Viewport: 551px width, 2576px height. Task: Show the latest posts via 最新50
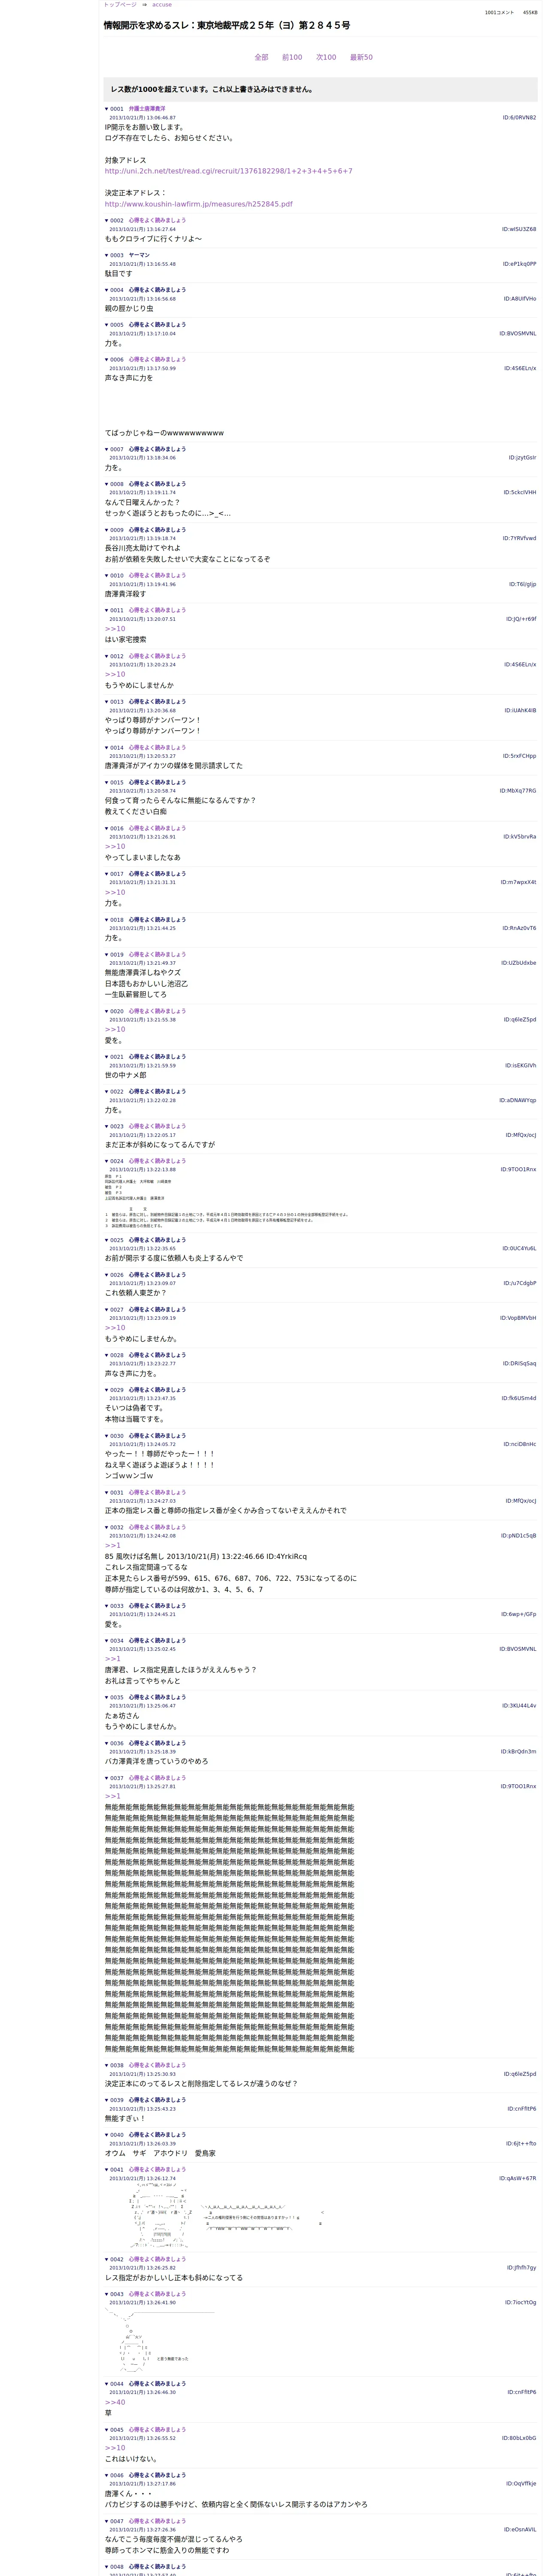(x=361, y=57)
